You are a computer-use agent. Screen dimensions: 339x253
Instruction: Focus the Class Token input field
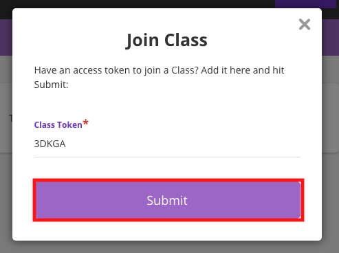coord(167,144)
